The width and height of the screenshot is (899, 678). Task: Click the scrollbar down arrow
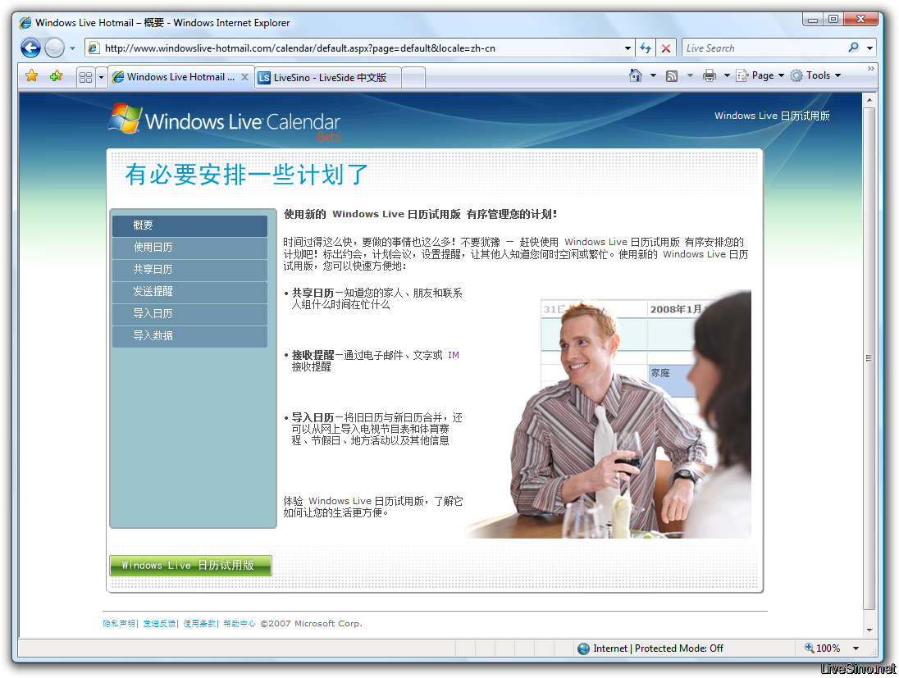(x=869, y=630)
